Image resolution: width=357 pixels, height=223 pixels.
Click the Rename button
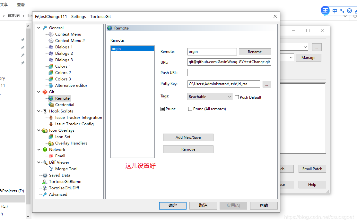coord(255,52)
